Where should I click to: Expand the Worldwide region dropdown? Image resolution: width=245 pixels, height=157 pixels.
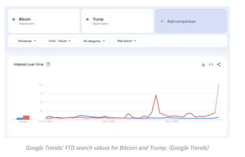tap(27, 41)
